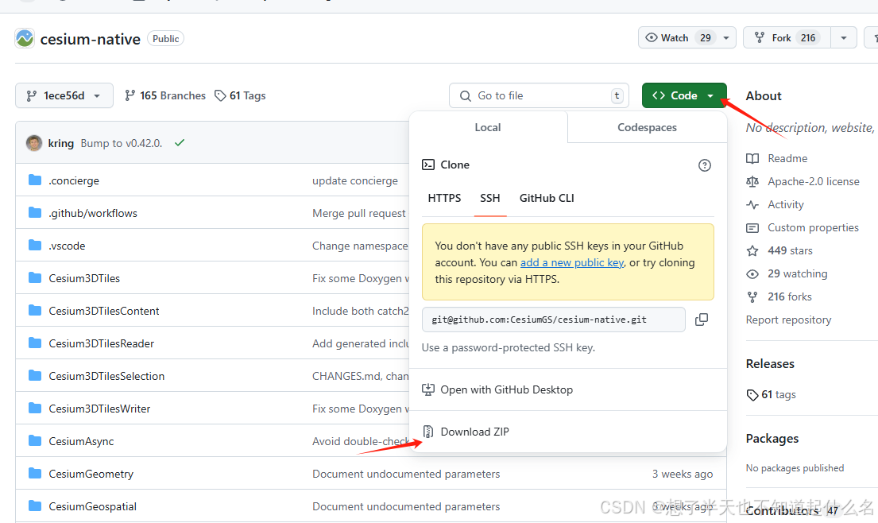Image resolution: width=878 pixels, height=523 pixels.
Task: Choose Open with GitHub Desktop
Action: tap(506, 389)
